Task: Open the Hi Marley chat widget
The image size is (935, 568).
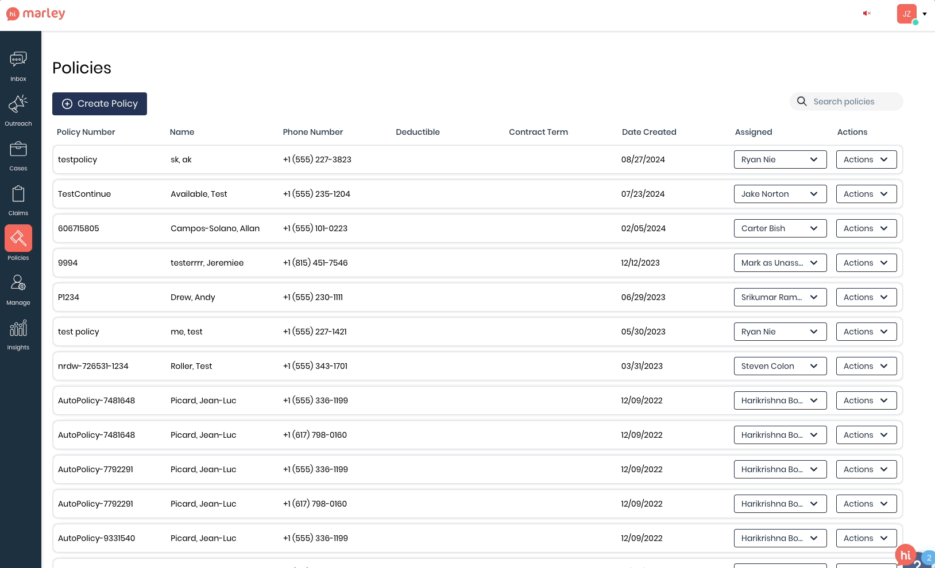Action: [906, 555]
